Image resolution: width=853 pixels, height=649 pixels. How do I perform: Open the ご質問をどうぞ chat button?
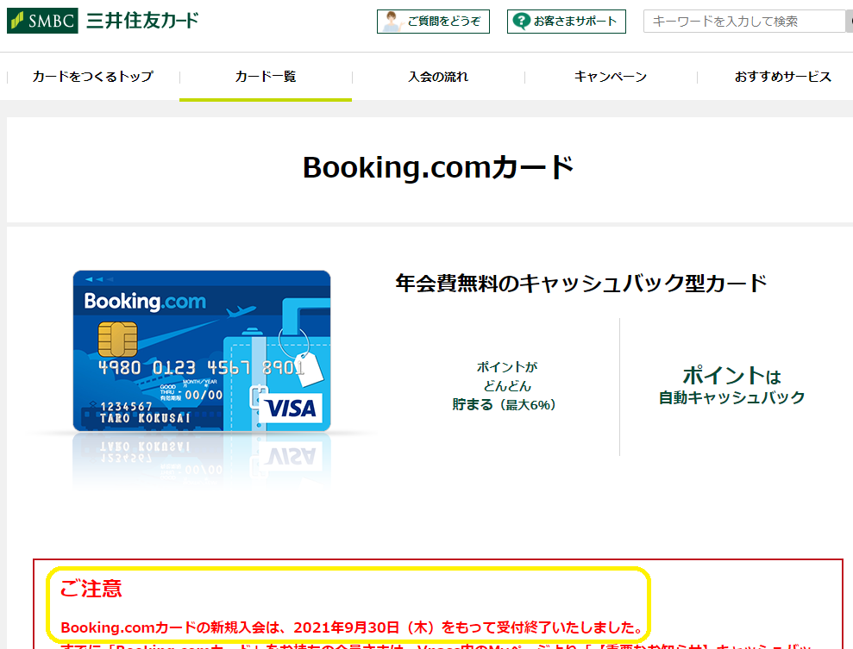point(433,22)
